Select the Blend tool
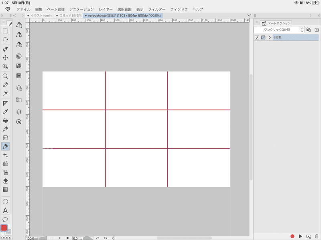The width and height of the screenshot is (321, 240). coord(5,164)
